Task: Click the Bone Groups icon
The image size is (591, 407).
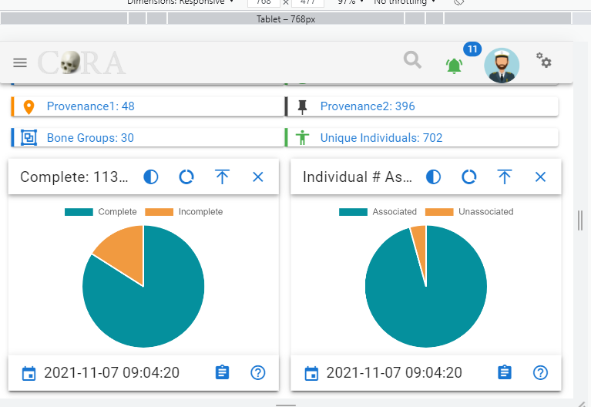Action: coord(29,138)
